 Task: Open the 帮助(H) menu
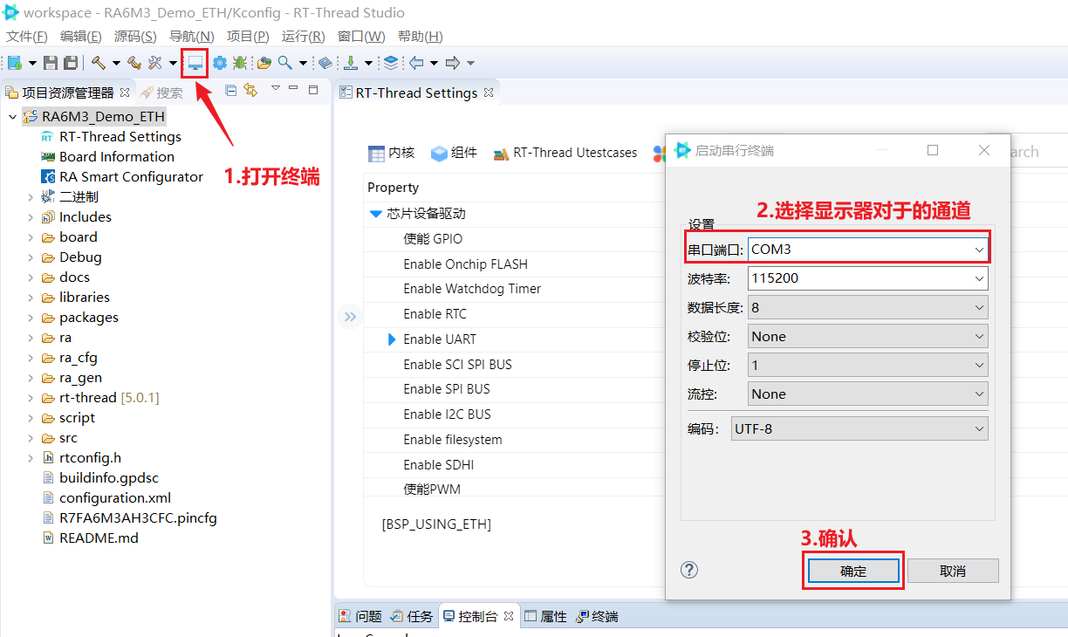click(420, 37)
